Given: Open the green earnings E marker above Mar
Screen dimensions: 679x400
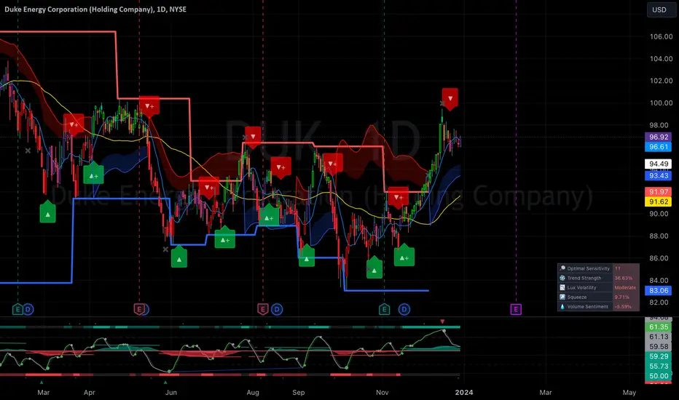Looking at the screenshot, I should [x=17, y=309].
